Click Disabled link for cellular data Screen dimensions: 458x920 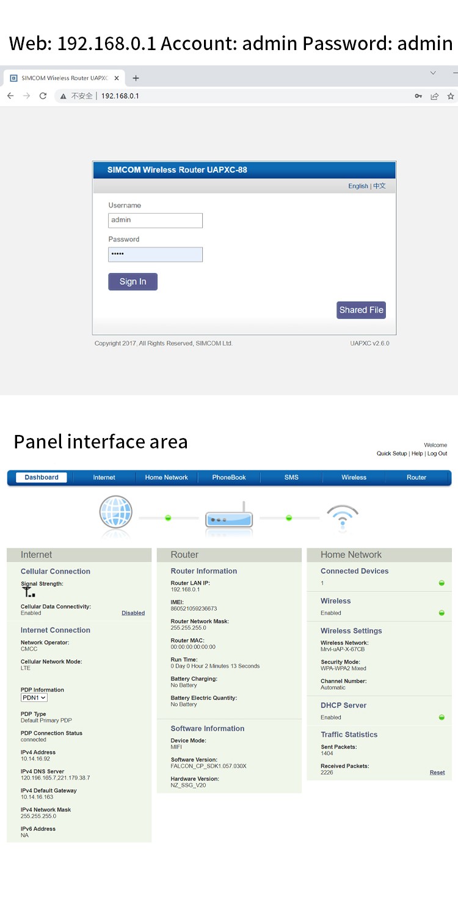(x=133, y=613)
